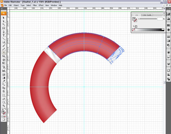Select the Magic Wand tool
Screen dimensions: 171x134
point(4,24)
